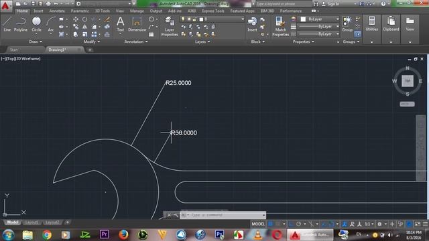Click the keyword search field
429x241 pixels.
tap(284, 4)
